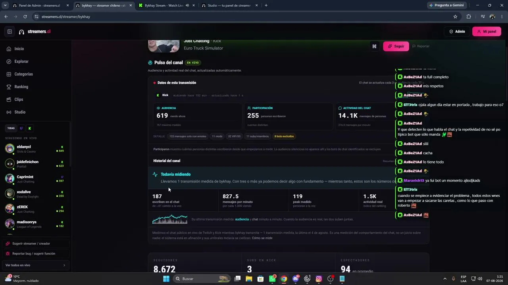Open Instagram from the taskbar
The width and height of the screenshot is (508, 285).
tap(319, 279)
